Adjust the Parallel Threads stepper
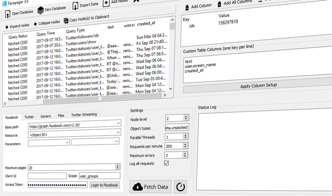This screenshot has width=332, height=196. (185, 136)
